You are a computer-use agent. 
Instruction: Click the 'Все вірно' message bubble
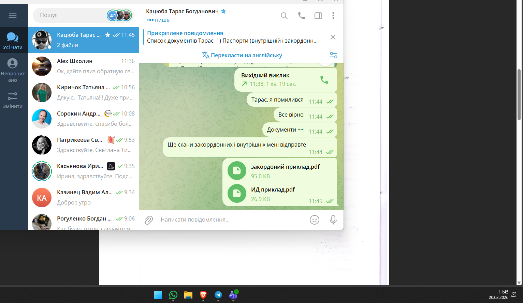pyautogui.click(x=305, y=115)
